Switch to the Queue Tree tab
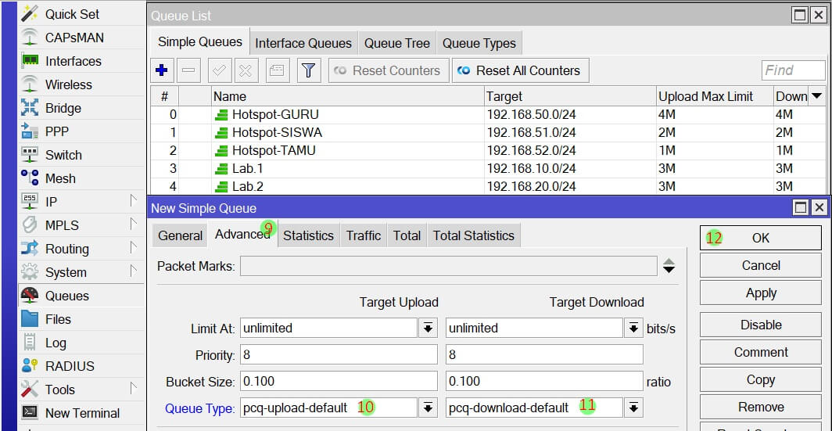 (396, 43)
